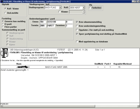Click FS456.001 in status bar
Image resolution: width=140 pixels, height=109 pixels.
(4, 104)
